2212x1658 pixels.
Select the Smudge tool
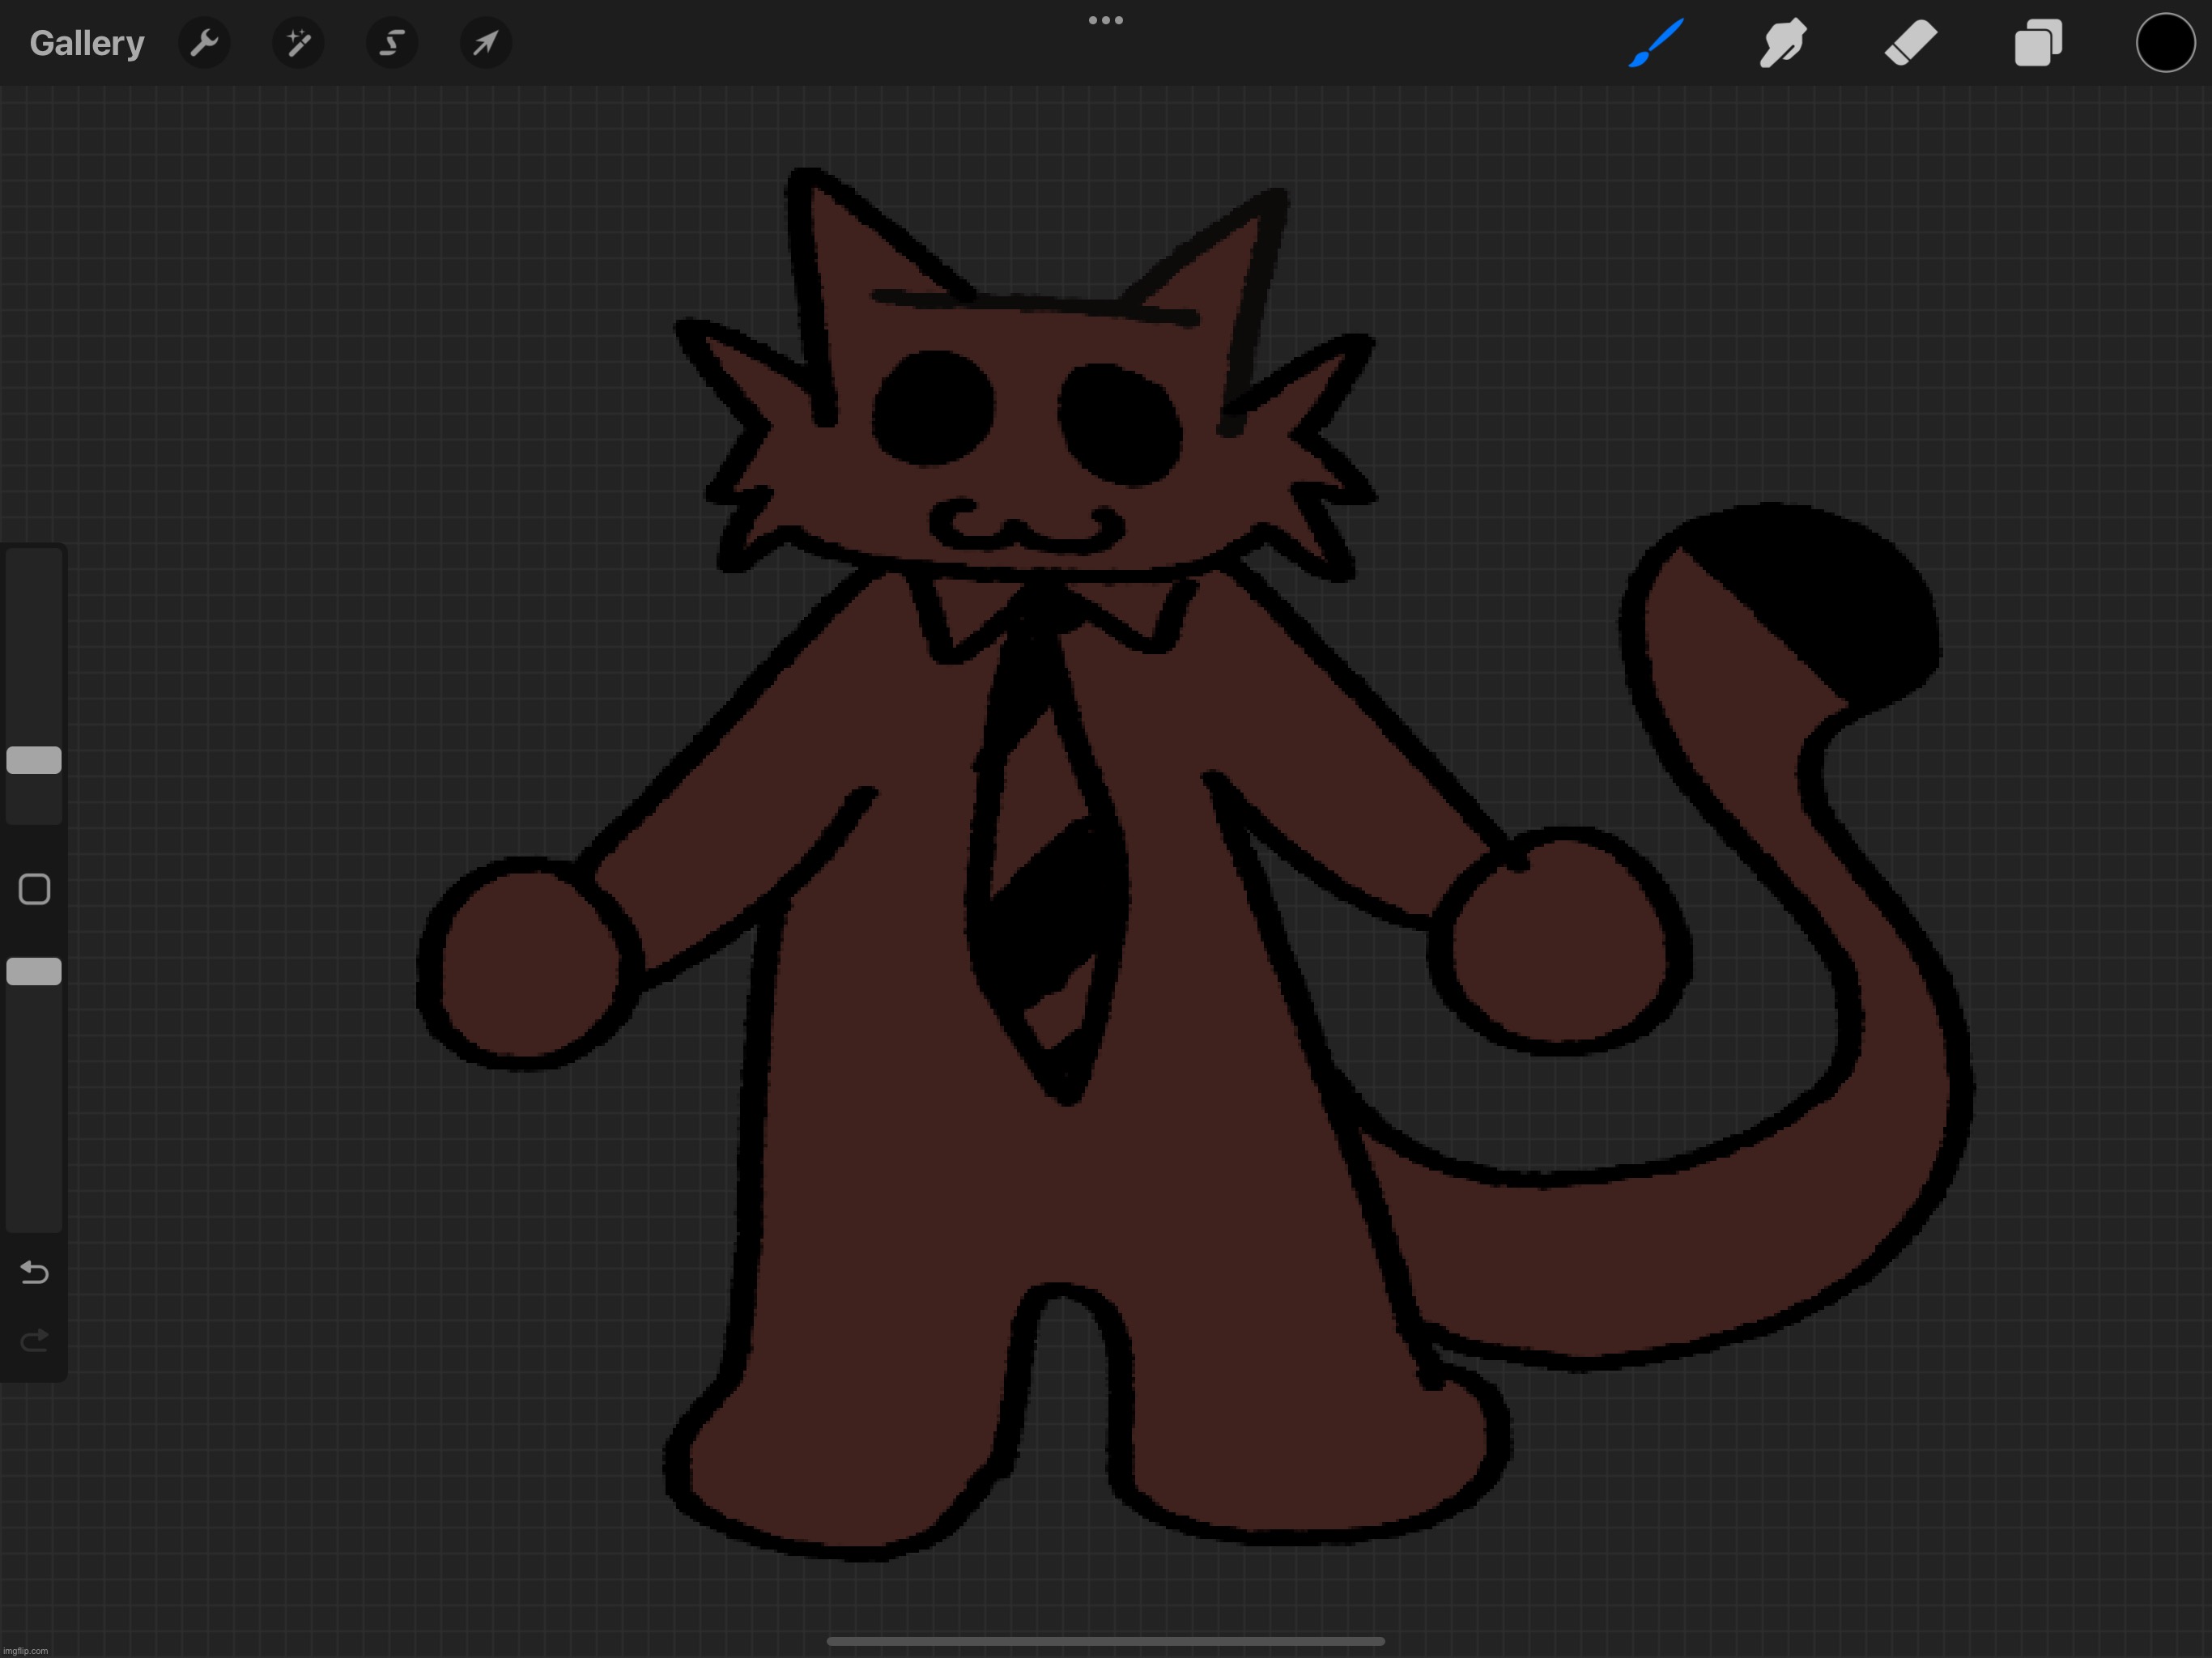1783,43
